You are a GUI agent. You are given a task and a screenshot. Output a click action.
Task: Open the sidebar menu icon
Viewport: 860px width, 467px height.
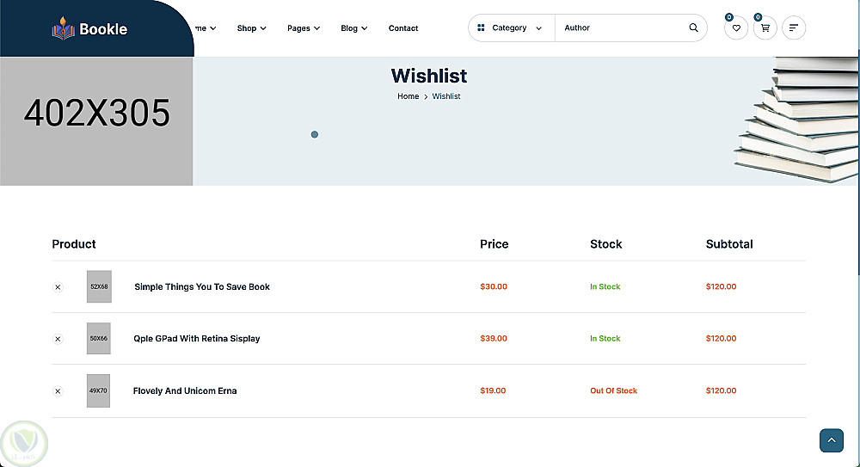(794, 28)
